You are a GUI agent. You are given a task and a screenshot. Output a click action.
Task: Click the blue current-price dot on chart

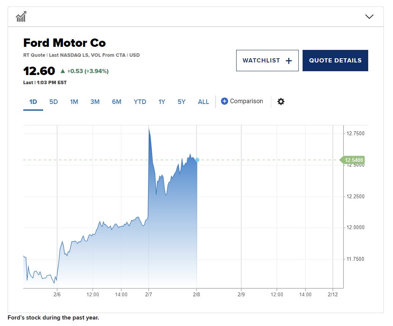(x=197, y=160)
